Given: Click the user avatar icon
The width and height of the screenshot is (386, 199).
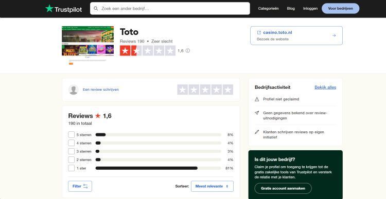Looking at the screenshot, I should coord(74,90).
